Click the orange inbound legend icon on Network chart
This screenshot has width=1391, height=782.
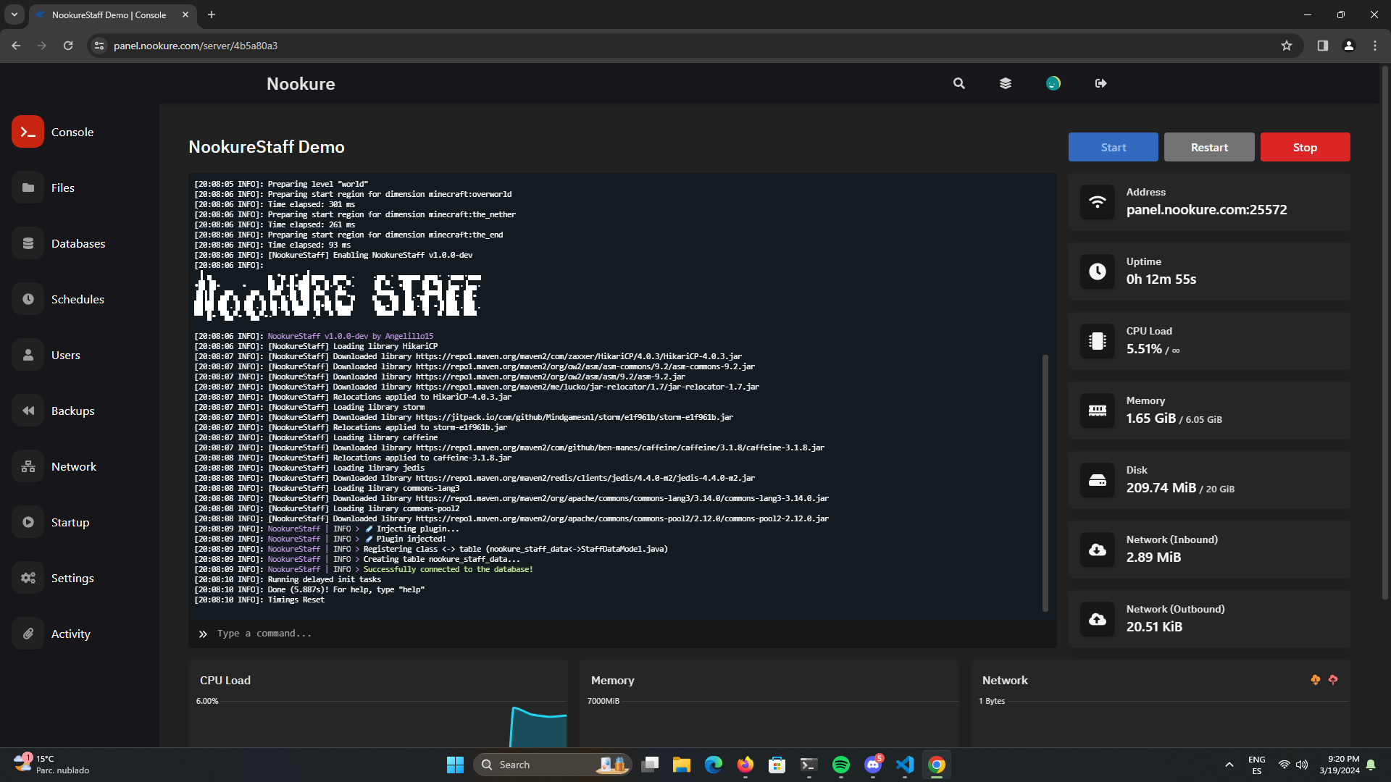coord(1316,680)
